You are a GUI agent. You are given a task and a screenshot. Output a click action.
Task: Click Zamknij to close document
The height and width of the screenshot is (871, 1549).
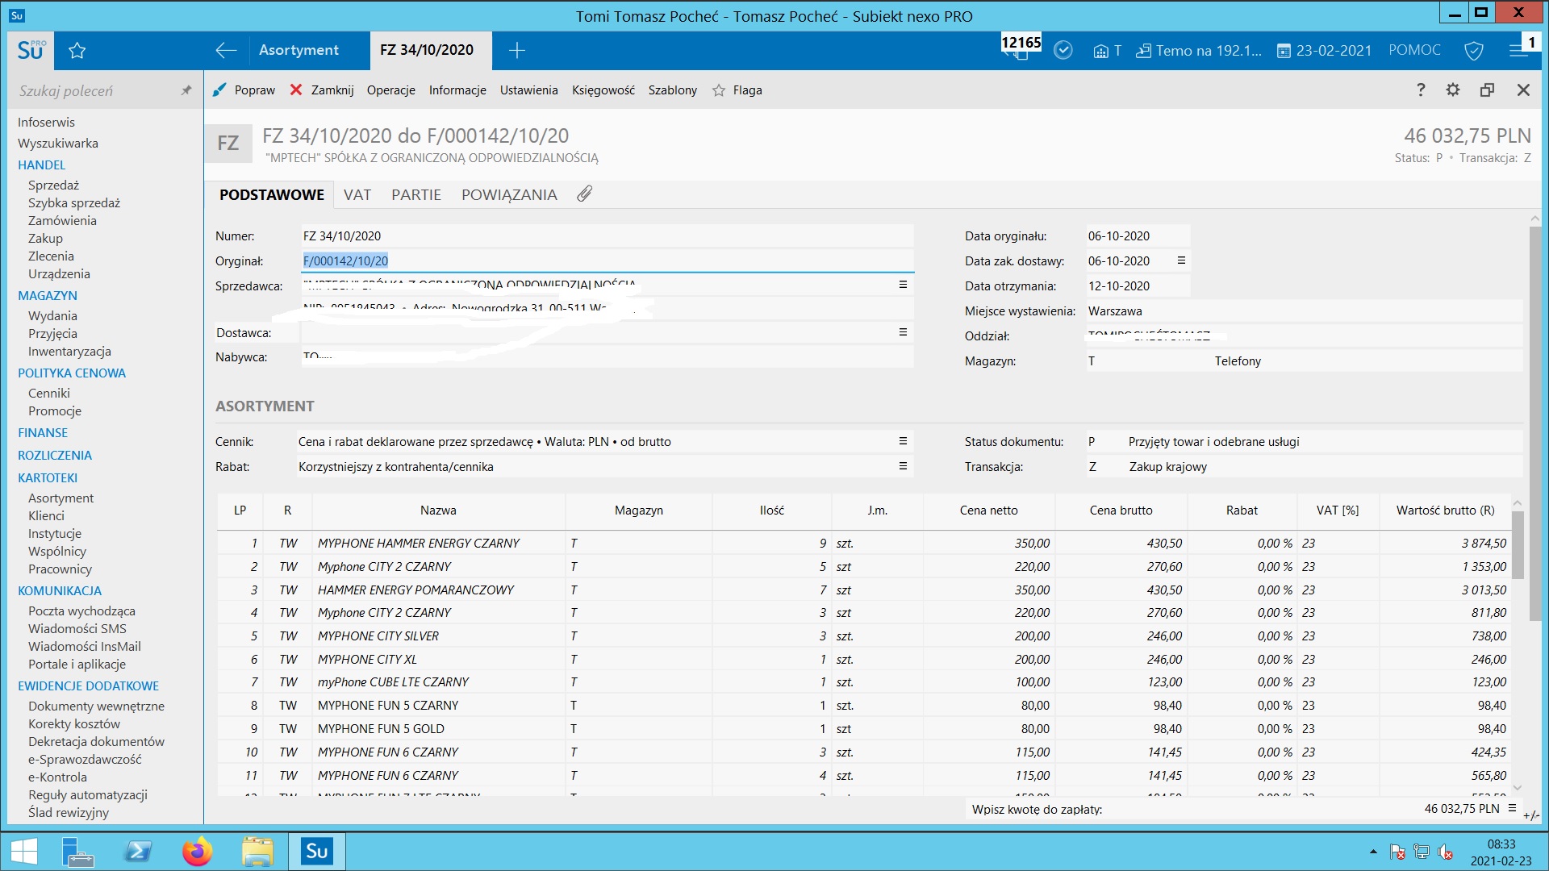tap(322, 90)
